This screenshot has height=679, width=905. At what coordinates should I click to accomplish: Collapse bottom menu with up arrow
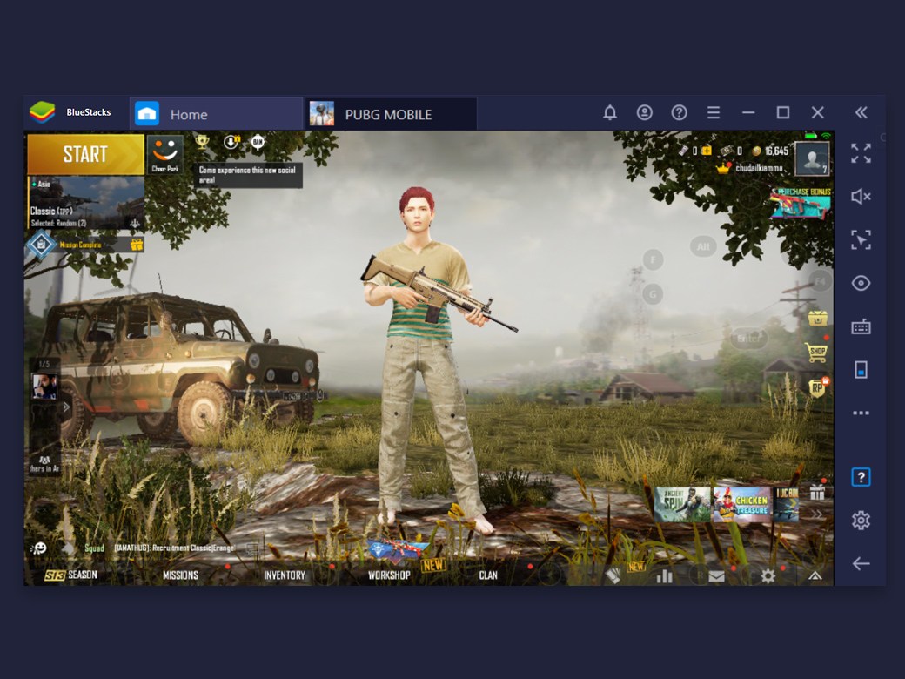[814, 575]
